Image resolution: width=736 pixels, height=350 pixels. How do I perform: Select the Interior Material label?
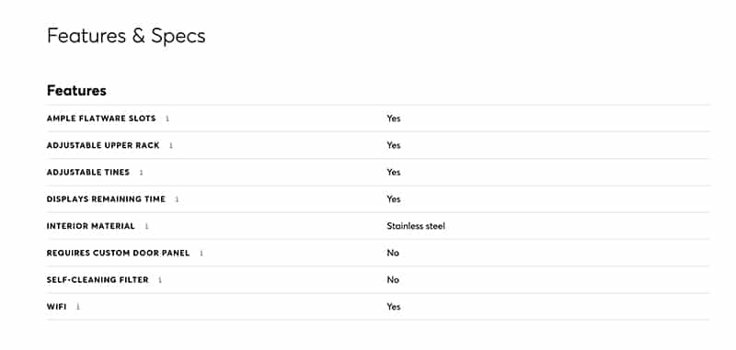91,226
